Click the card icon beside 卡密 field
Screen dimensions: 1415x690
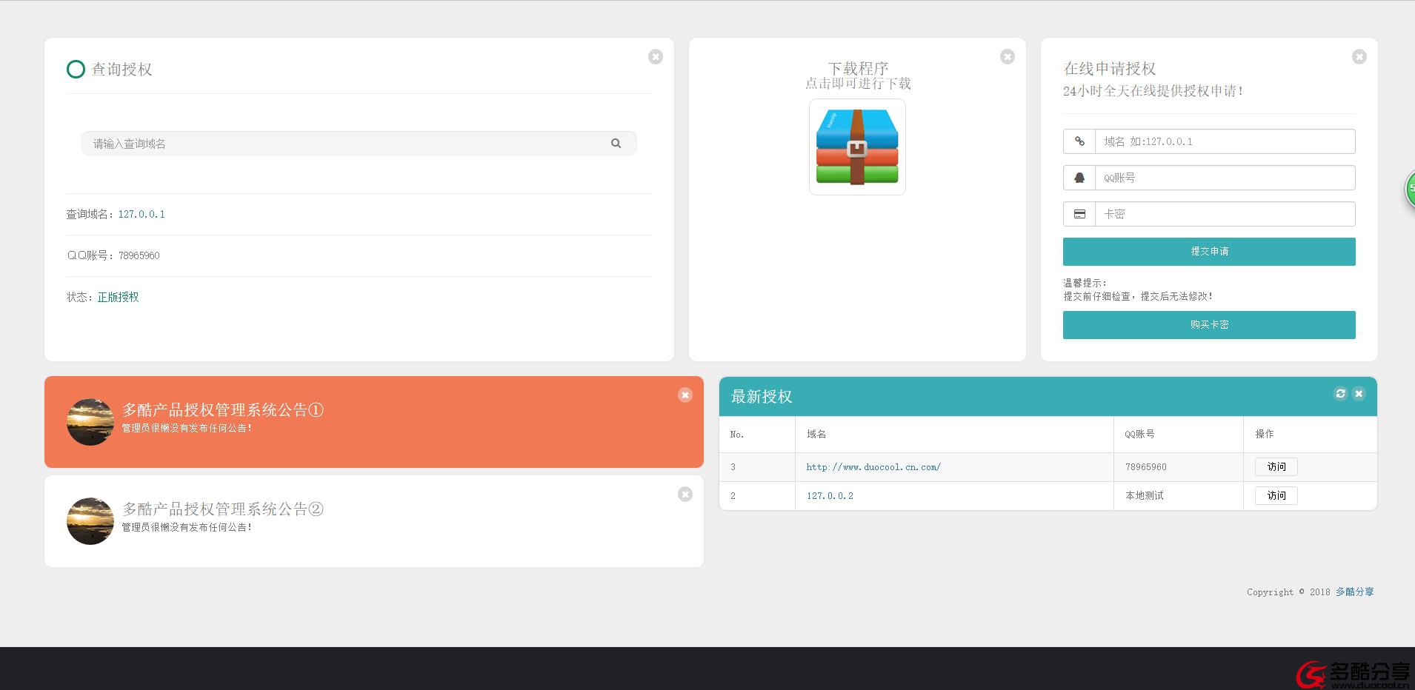coord(1079,214)
